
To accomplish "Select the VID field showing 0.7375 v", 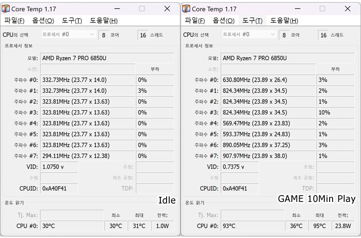I will [x=239, y=167].
